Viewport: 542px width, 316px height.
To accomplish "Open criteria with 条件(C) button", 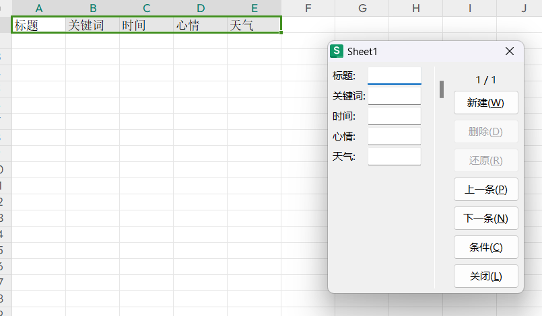I will [485, 247].
